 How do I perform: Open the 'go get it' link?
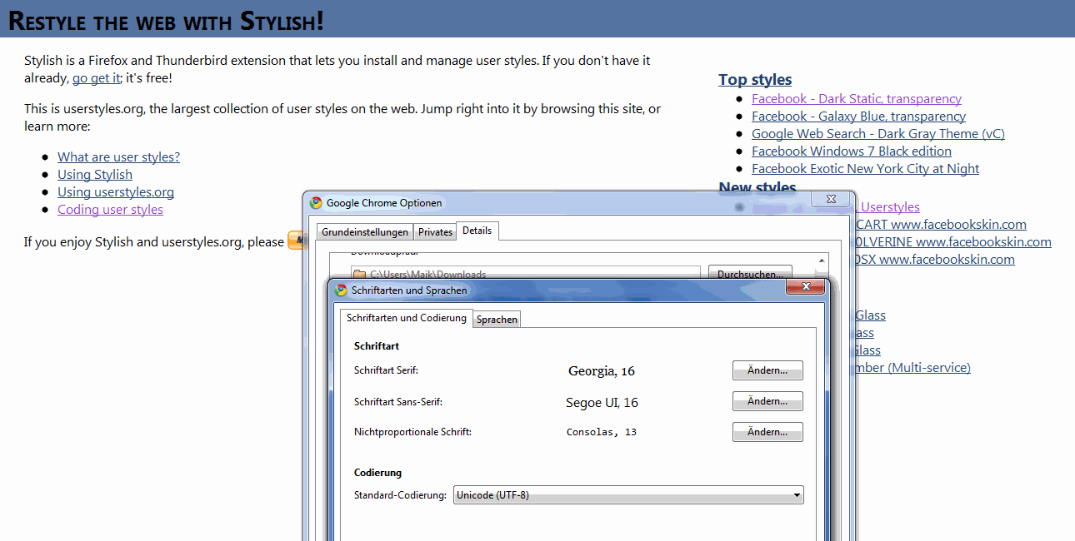[x=97, y=77]
